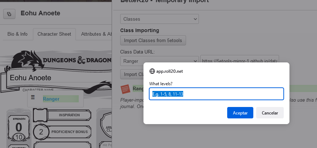Click the hamburger drag handle beside Ranger
The width and height of the screenshot is (317, 148).
(x=33, y=97)
